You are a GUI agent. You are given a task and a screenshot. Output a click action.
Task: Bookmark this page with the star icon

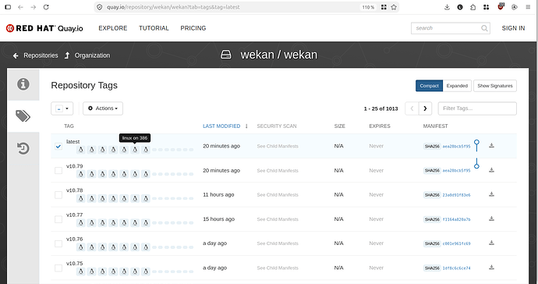(394, 7)
